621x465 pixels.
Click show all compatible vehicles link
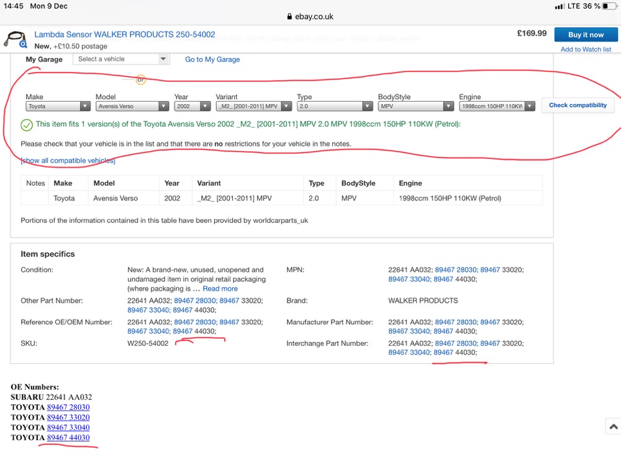(x=68, y=161)
